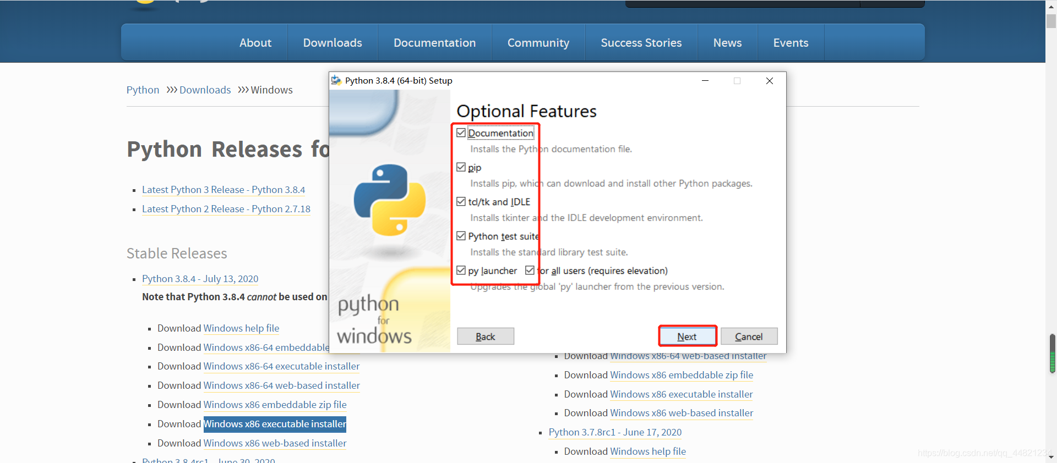This screenshot has height=463, width=1057.
Task: Click highlighted Windows x86 executable installer link
Action: (275, 424)
